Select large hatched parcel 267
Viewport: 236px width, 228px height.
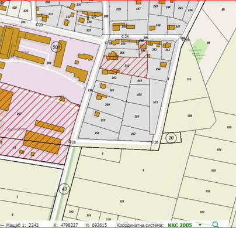click(x=19, y=114)
